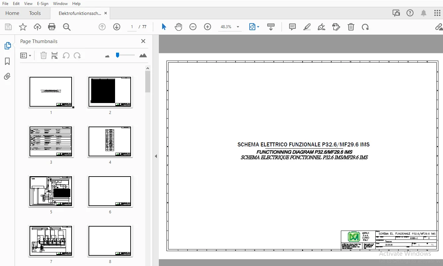Activate the Hand pan tool
This screenshot has height=266, width=443.
[178, 27]
